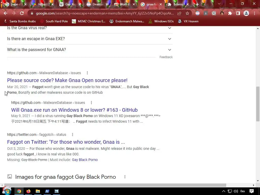Viewport: 260px width, 195px height.
Task: Launch Firefox from the taskbar
Action: coord(28,191)
